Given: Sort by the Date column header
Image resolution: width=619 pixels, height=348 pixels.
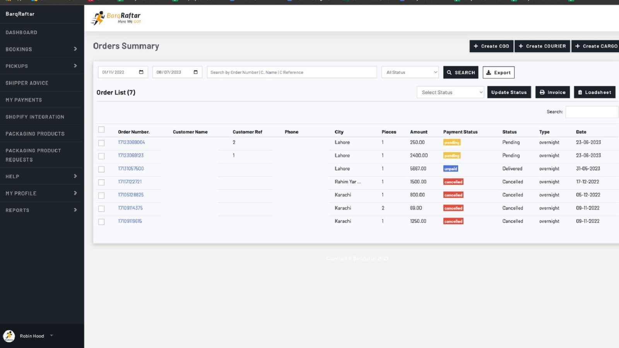Looking at the screenshot, I should point(581,132).
